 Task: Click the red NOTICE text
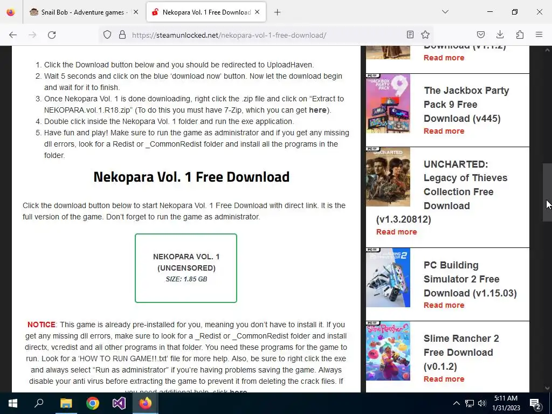pyautogui.click(x=41, y=325)
